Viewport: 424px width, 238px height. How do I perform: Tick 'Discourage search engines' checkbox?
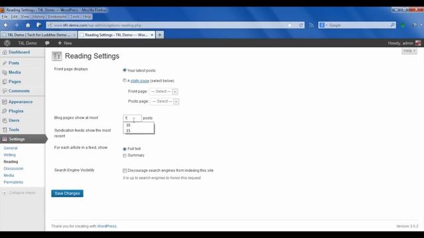coord(125,171)
